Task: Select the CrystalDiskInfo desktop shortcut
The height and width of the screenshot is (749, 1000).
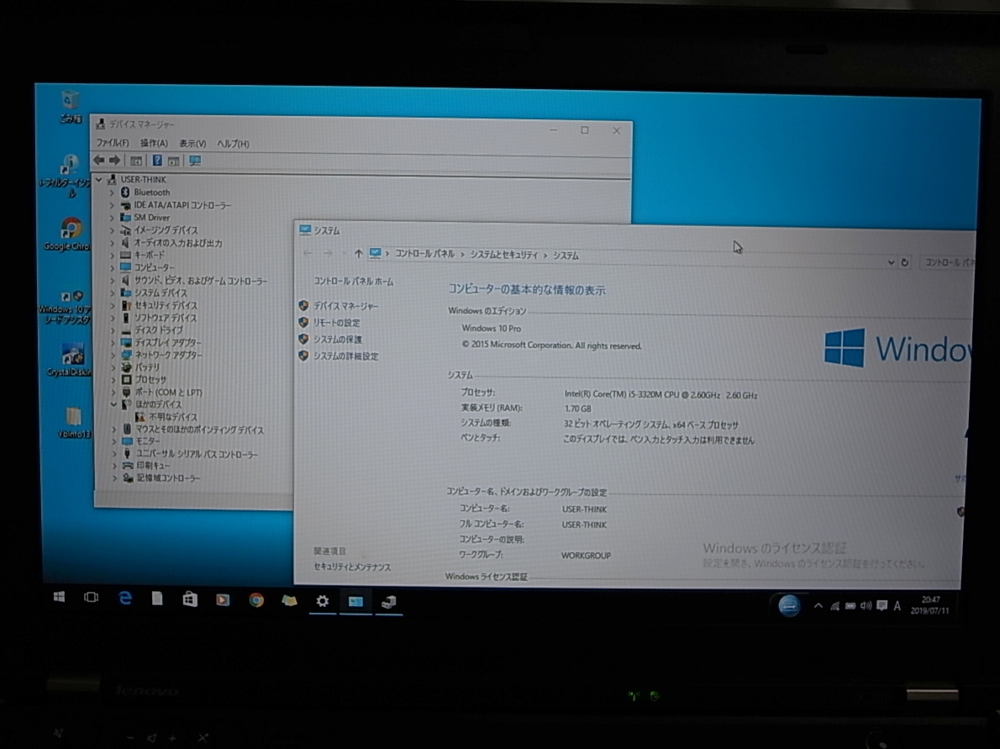Action: click(x=71, y=360)
